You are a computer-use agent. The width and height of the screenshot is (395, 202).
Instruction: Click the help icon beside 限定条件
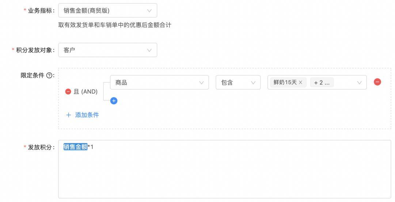[x=49, y=76]
